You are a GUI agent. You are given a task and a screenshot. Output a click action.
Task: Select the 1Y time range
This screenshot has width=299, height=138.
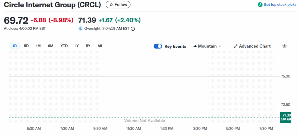(77, 46)
